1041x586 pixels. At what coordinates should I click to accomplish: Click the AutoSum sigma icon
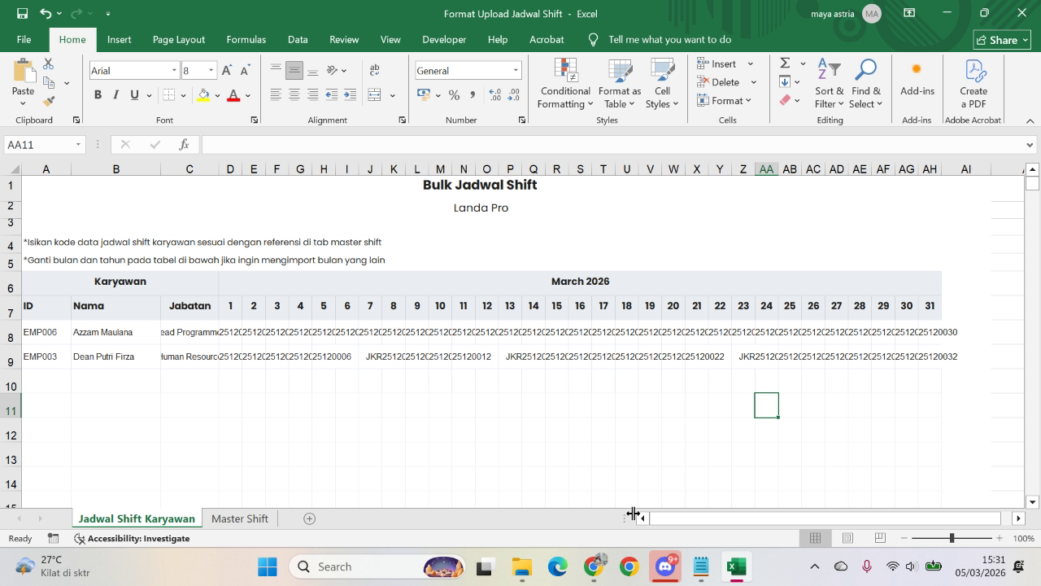[785, 63]
